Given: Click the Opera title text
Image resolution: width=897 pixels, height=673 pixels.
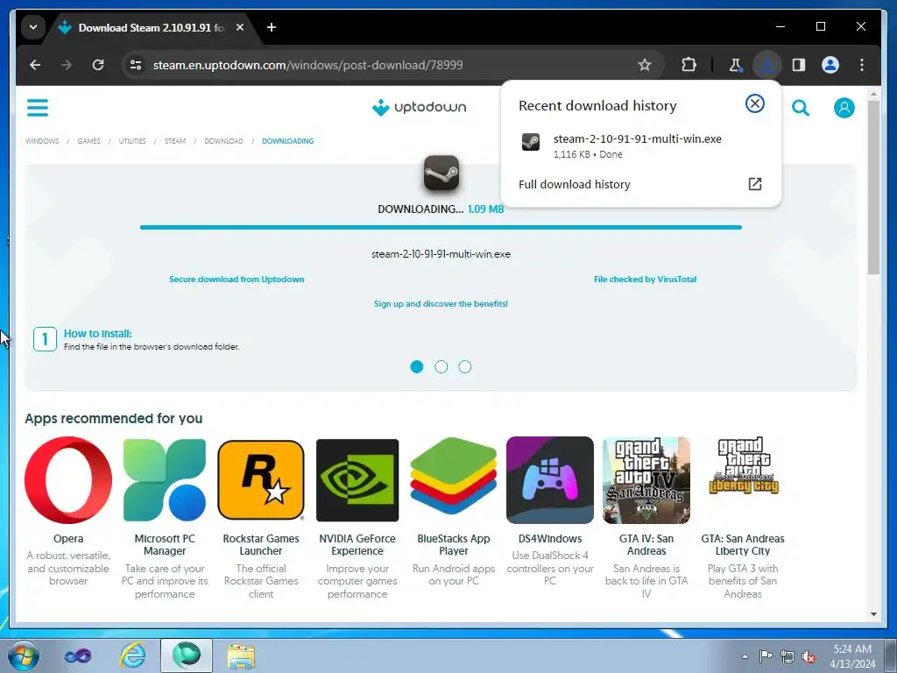Looking at the screenshot, I should coord(68,539).
